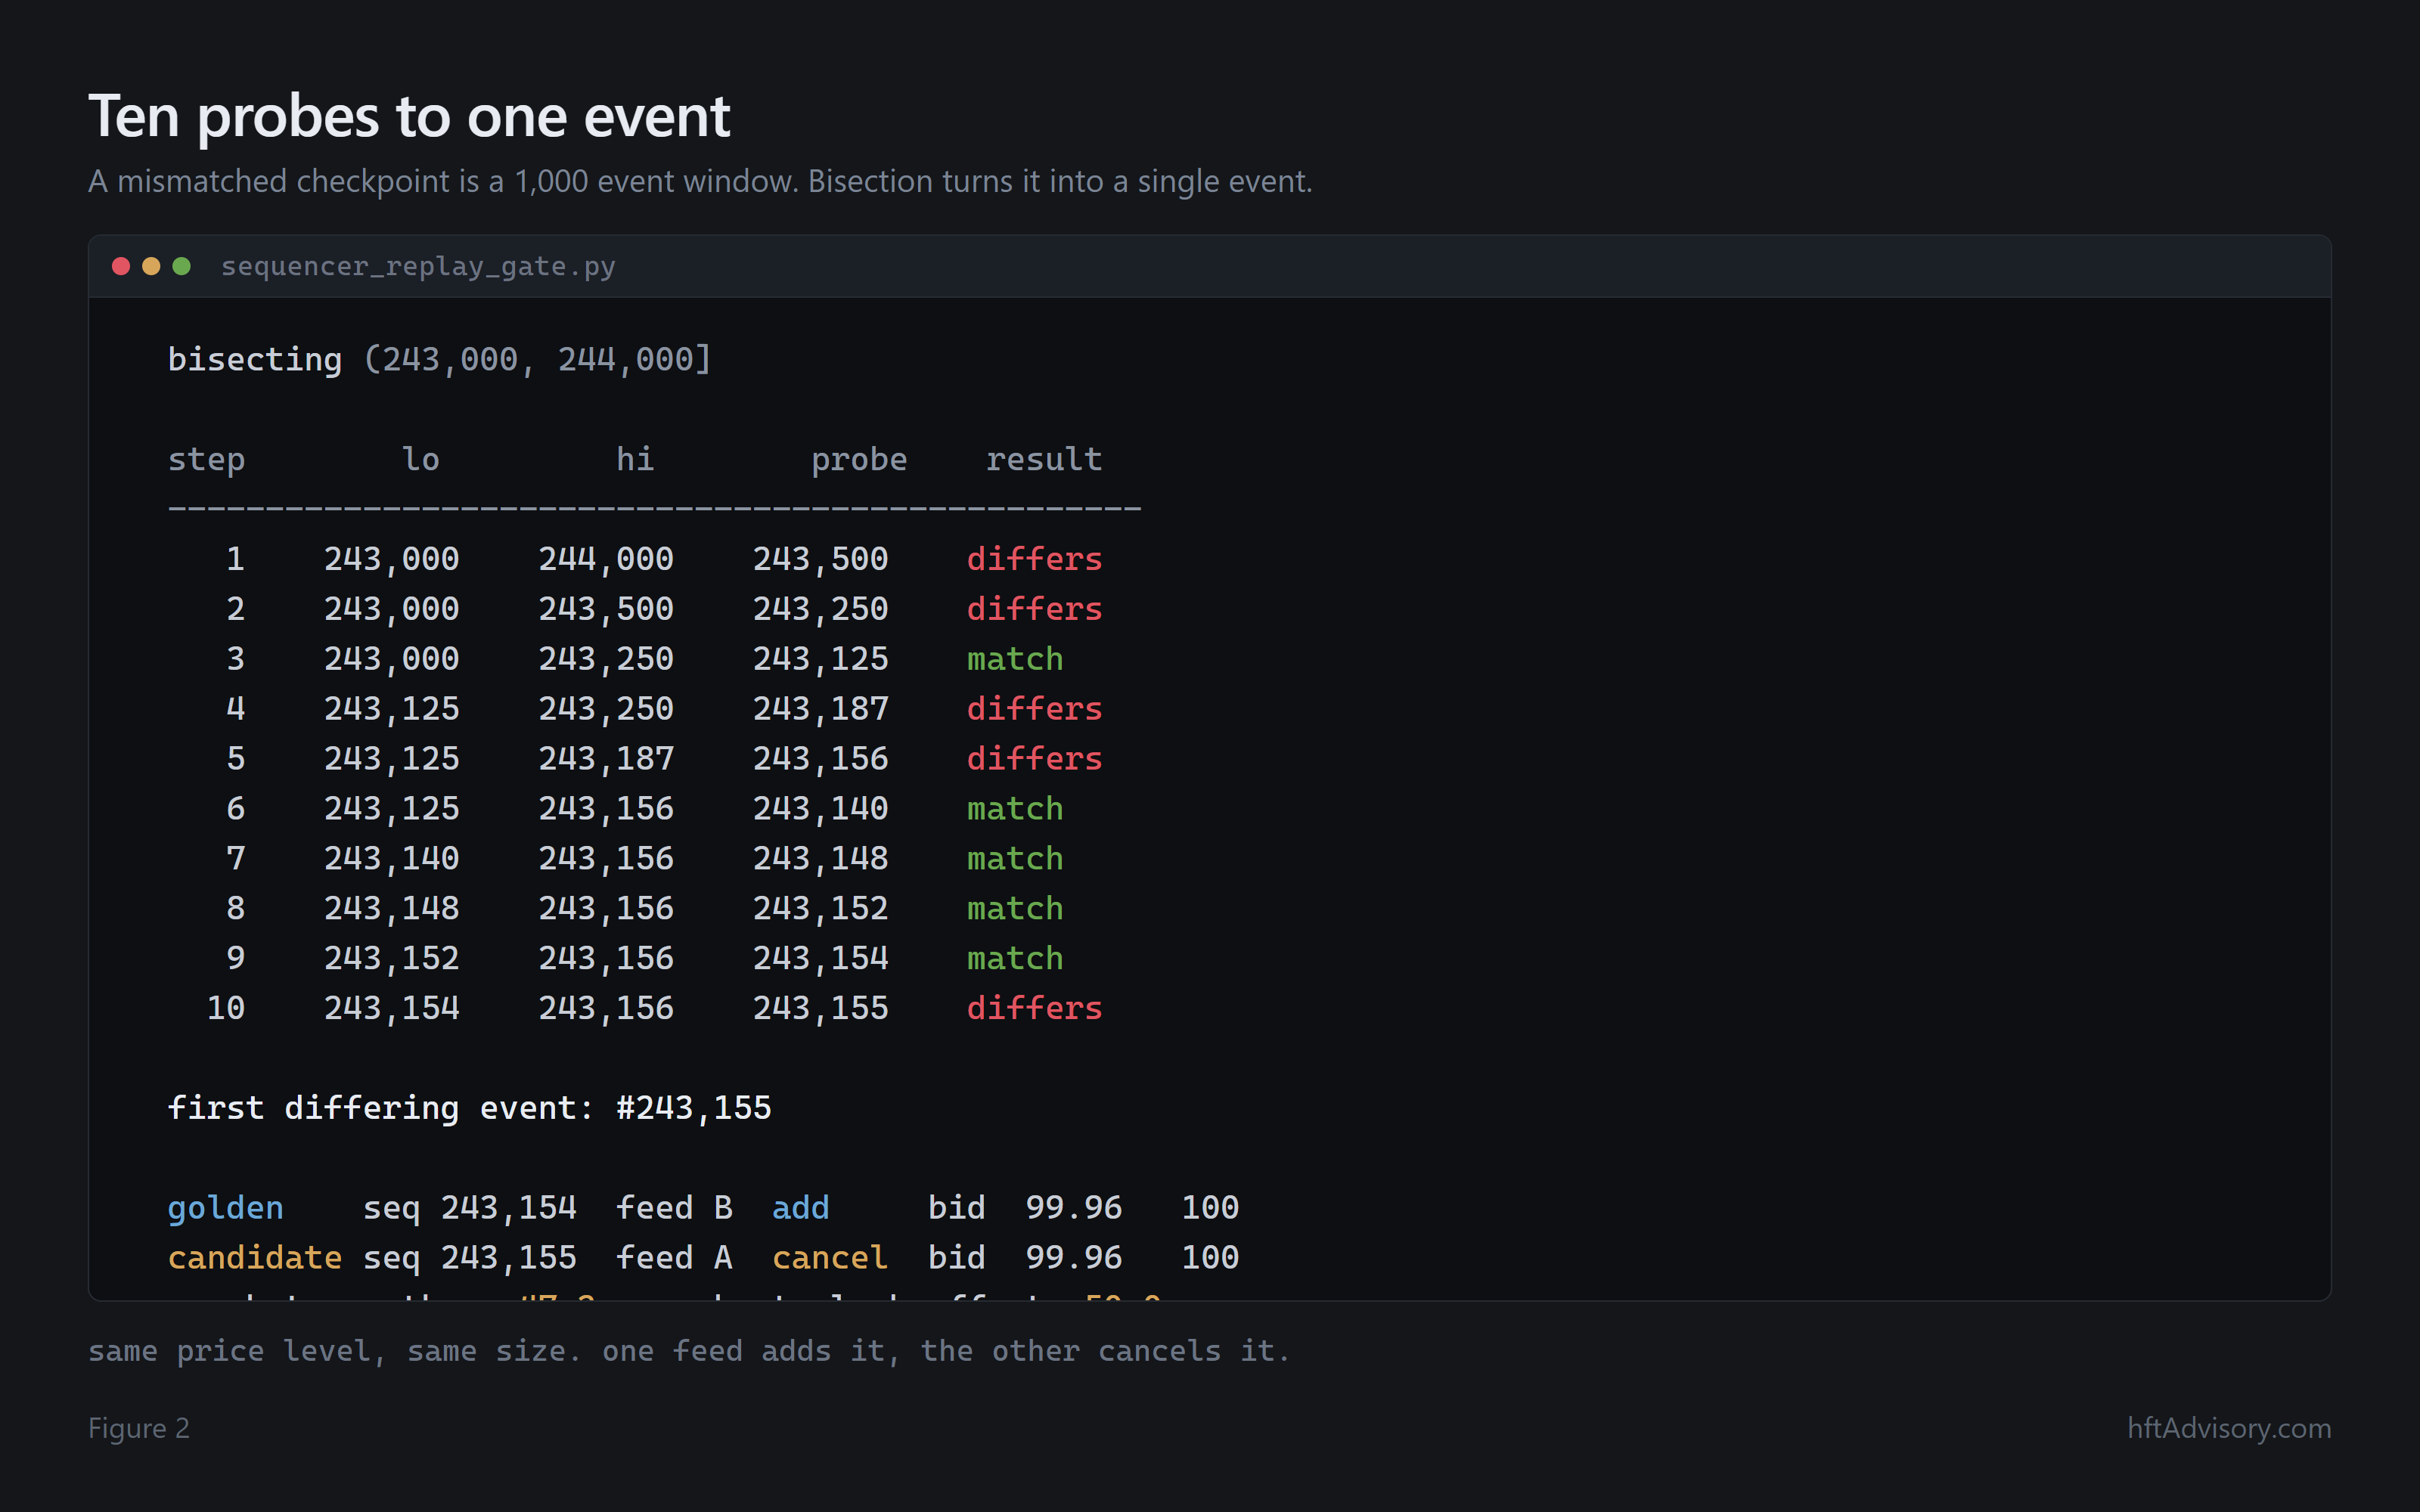Click lo value 243,148 in step 8 row
Viewport: 2420px width, 1512px height.
[391, 909]
